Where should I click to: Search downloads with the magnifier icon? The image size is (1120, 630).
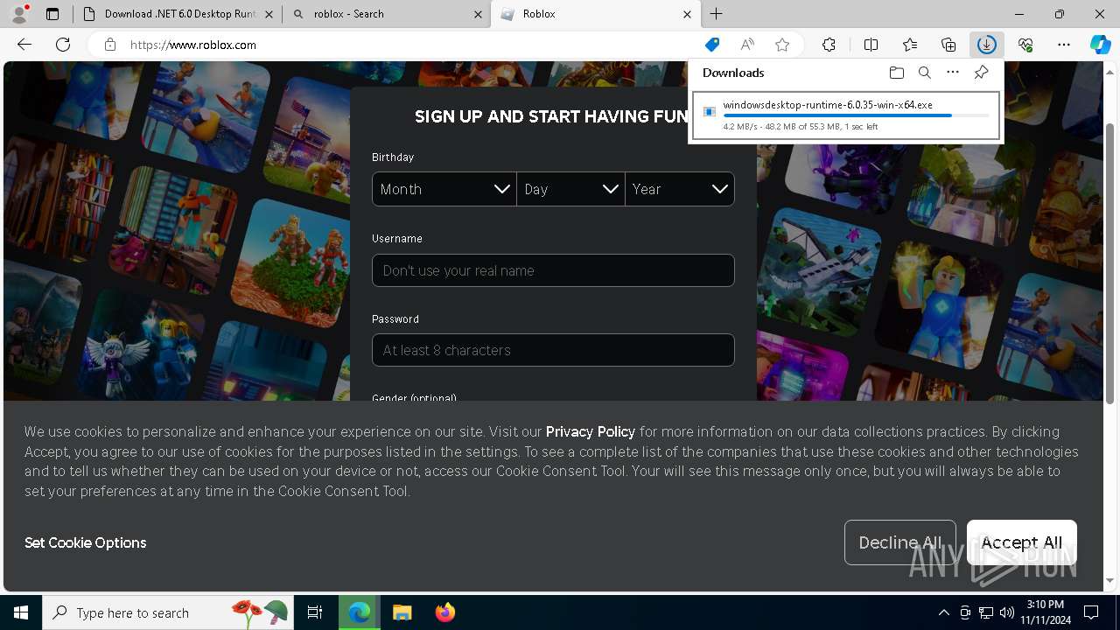[925, 73]
